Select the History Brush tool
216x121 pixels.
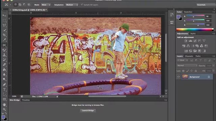(x=4, y=60)
